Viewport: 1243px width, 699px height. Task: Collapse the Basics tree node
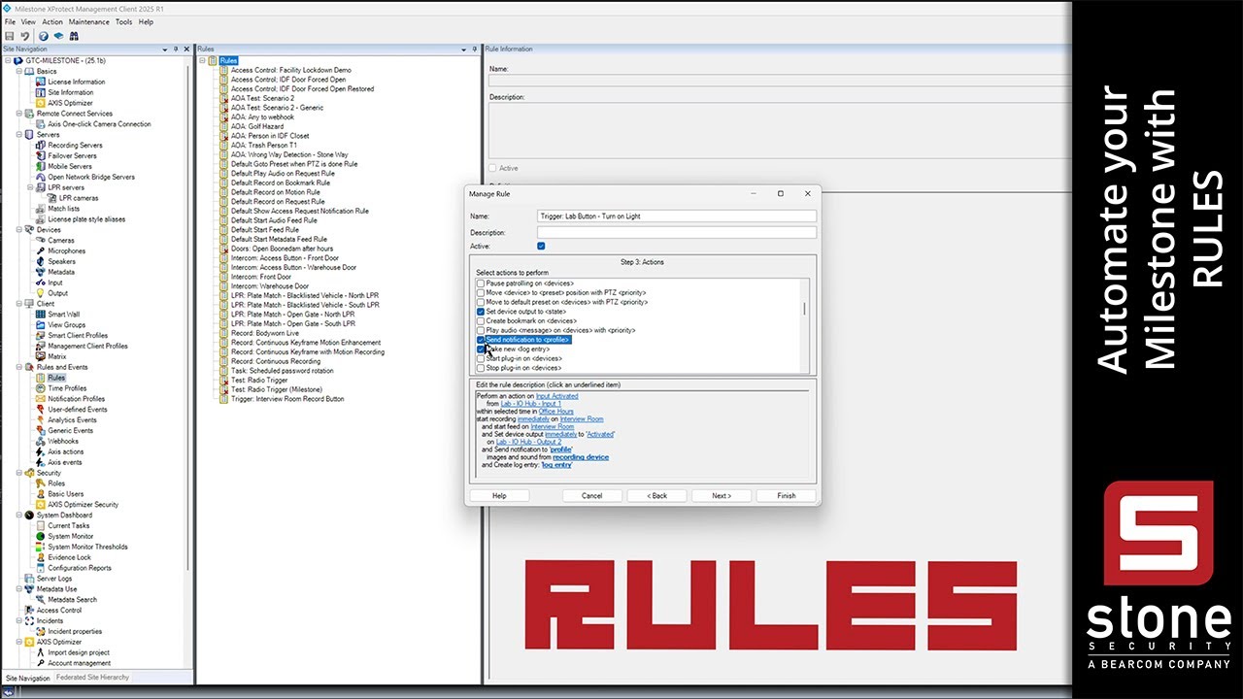click(x=19, y=72)
